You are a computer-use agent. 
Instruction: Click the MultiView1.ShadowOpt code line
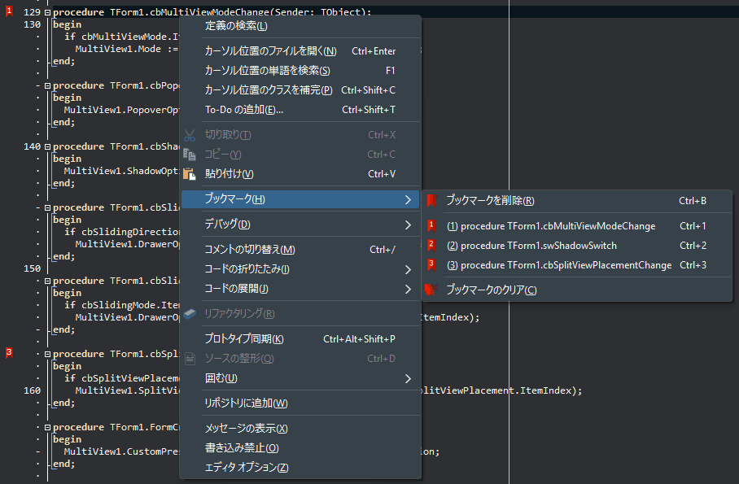121,171
